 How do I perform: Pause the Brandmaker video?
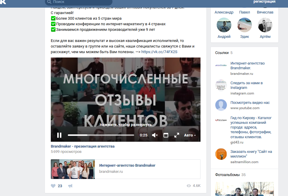59,135
